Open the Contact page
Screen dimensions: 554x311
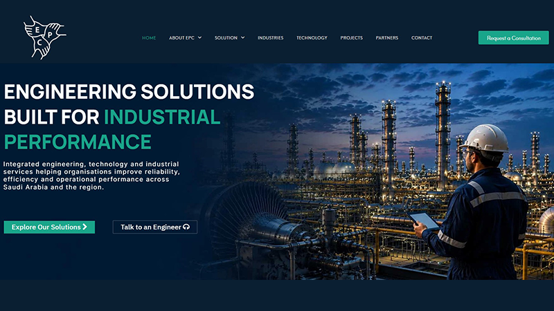(422, 38)
